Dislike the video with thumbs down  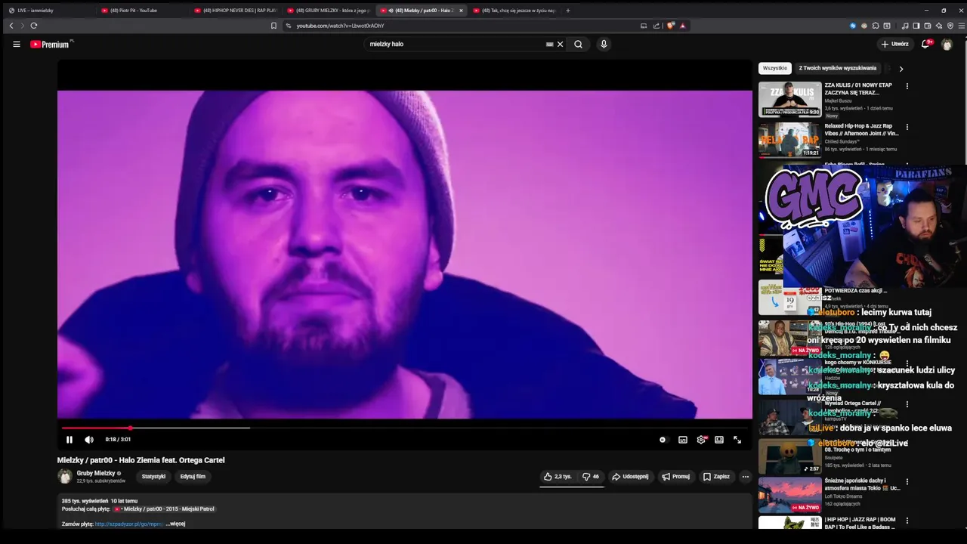[591, 477]
